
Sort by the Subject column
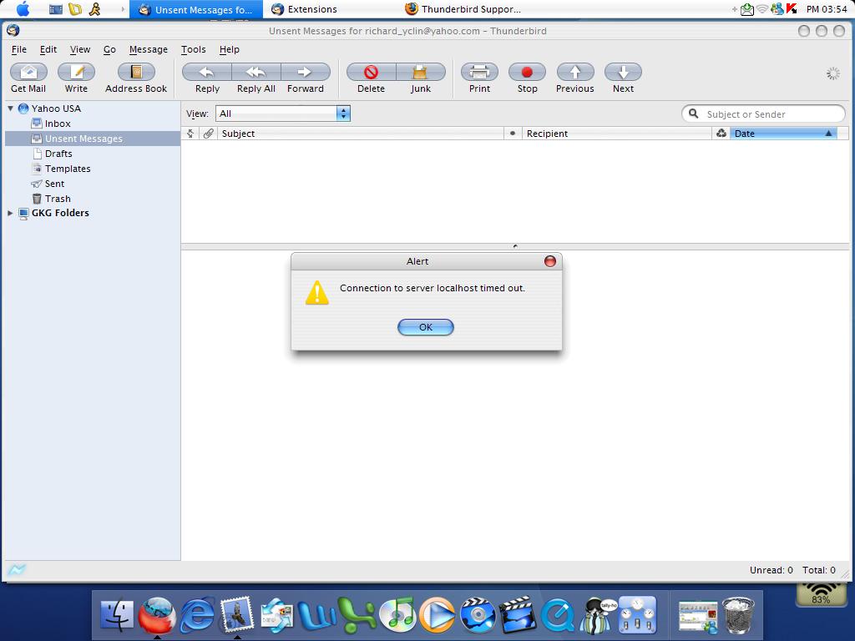pos(361,134)
